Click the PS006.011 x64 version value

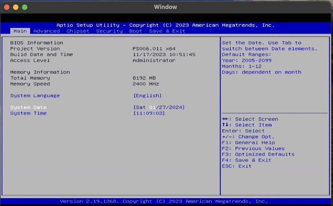tap(154, 49)
